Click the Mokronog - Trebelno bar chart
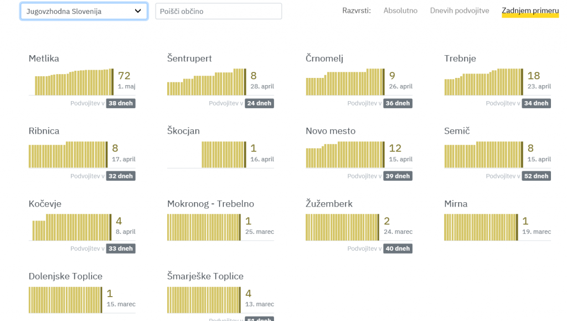 [x=204, y=227]
